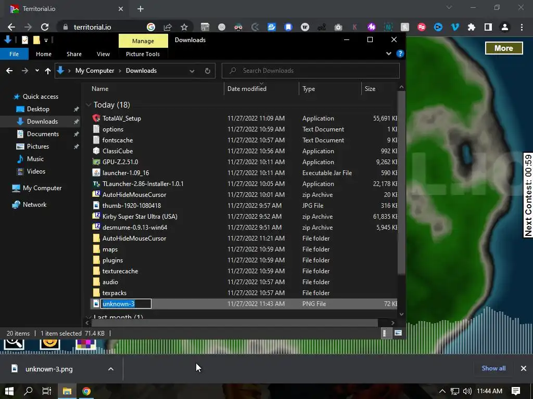The width and height of the screenshot is (533, 399).
Task: Click the Search Downloads field
Action: click(310, 71)
